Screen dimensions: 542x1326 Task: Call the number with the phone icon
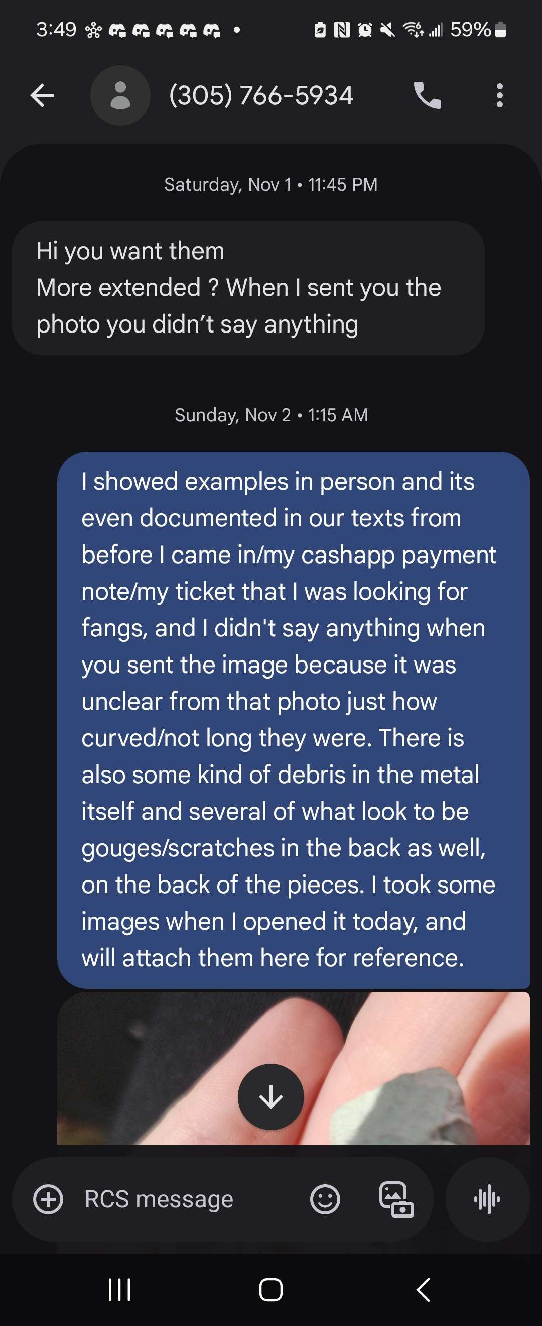coord(427,96)
